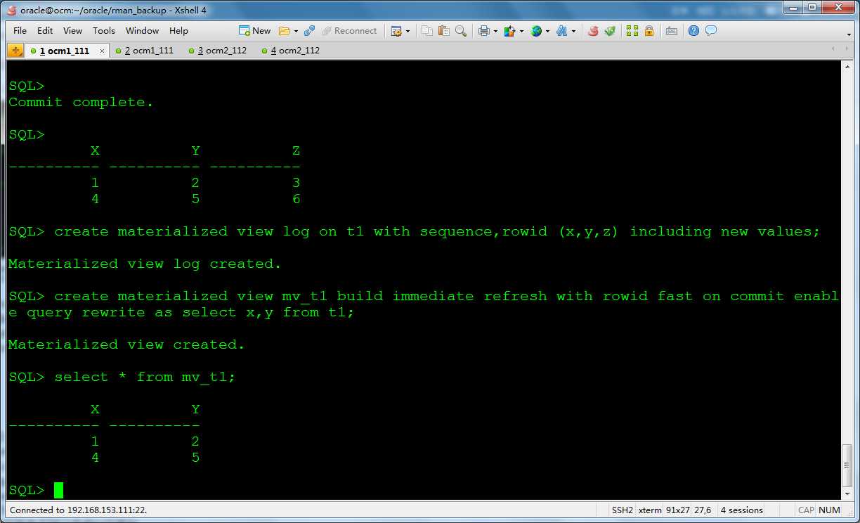Open the Edit menu

pos(45,31)
